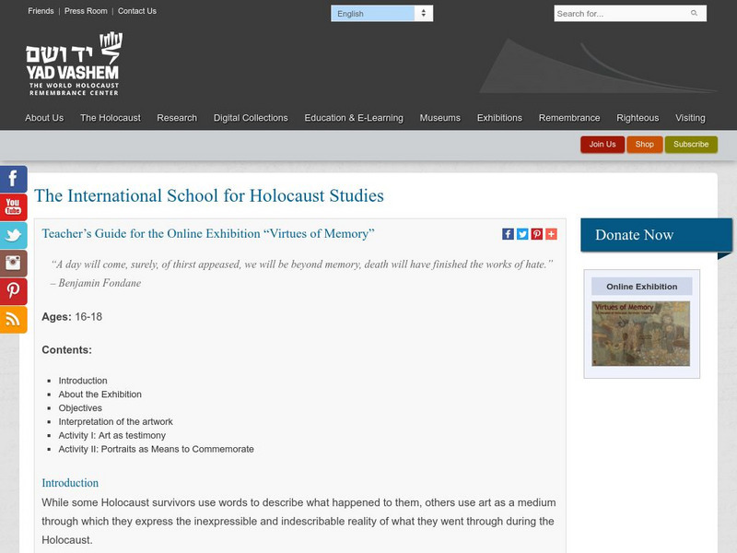Jump to Introduction in contents list

[x=83, y=381]
